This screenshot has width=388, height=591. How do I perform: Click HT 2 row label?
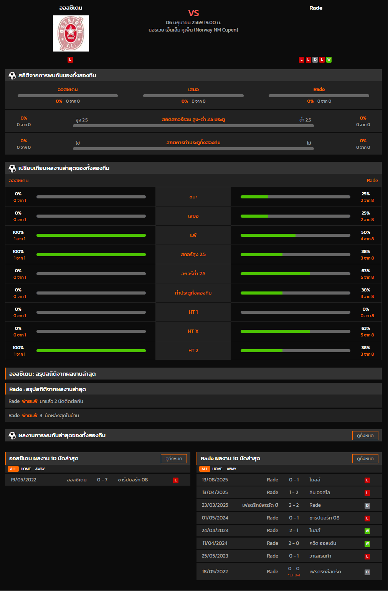(193, 351)
